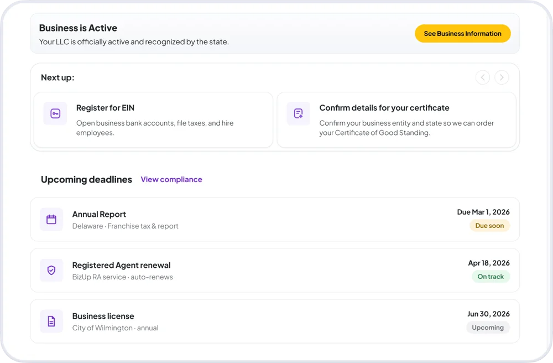Viewport: 553px width, 363px height.
Task: Click the Upcoming status badge
Action: 488,328
